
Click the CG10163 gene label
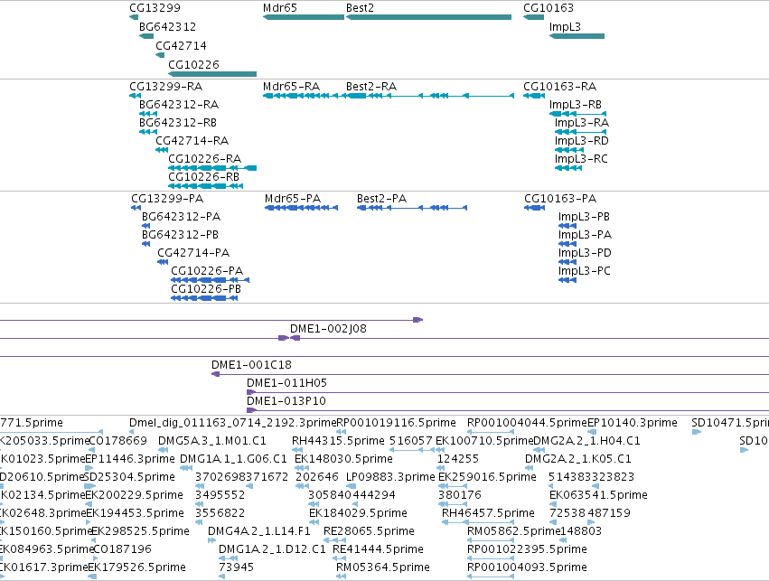(549, 8)
